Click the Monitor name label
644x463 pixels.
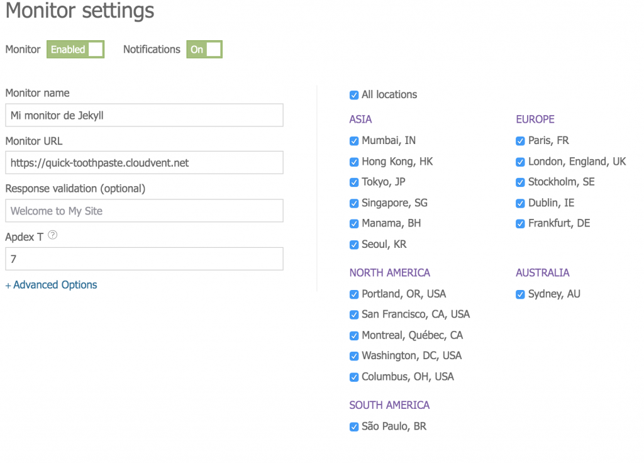pos(37,93)
